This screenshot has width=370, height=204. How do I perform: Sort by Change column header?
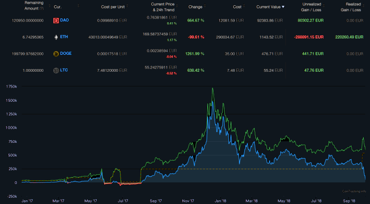195,7
